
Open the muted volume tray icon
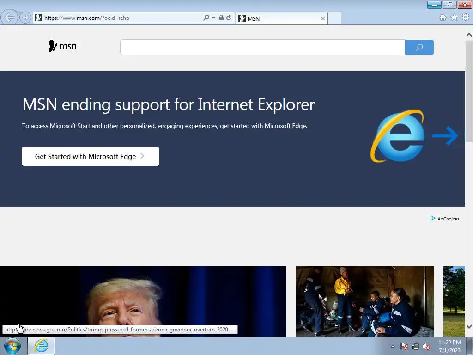click(x=426, y=346)
